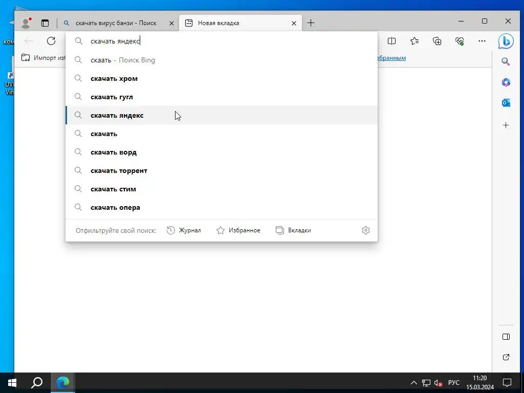Open the Outlook sidebar icon
The image size is (524, 393).
(x=506, y=103)
